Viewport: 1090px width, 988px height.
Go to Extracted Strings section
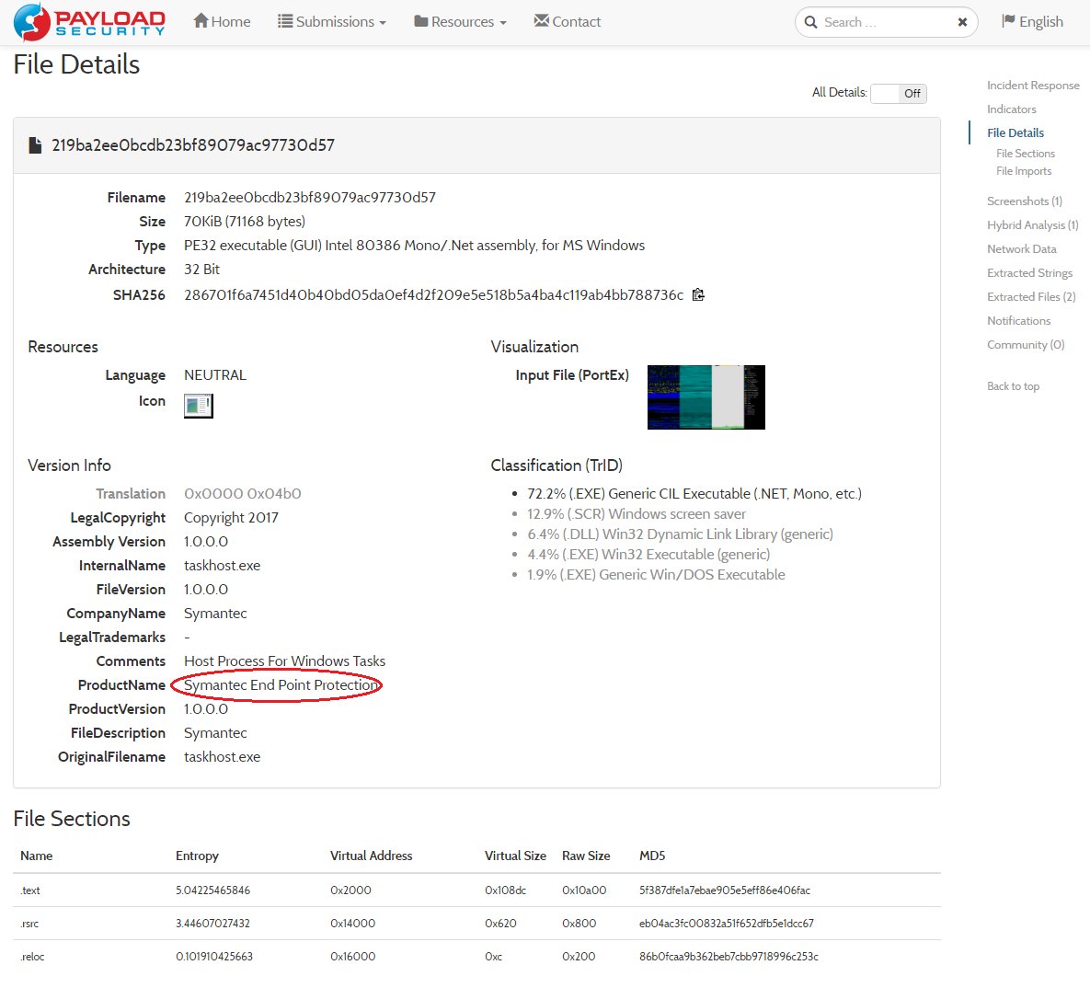click(x=1029, y=272)
